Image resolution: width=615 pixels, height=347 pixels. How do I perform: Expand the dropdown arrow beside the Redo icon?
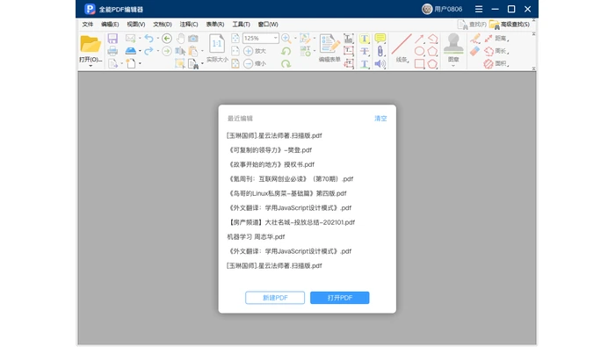[157, 51]
